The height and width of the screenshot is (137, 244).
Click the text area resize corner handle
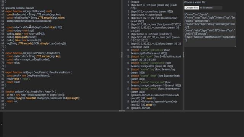235,46
